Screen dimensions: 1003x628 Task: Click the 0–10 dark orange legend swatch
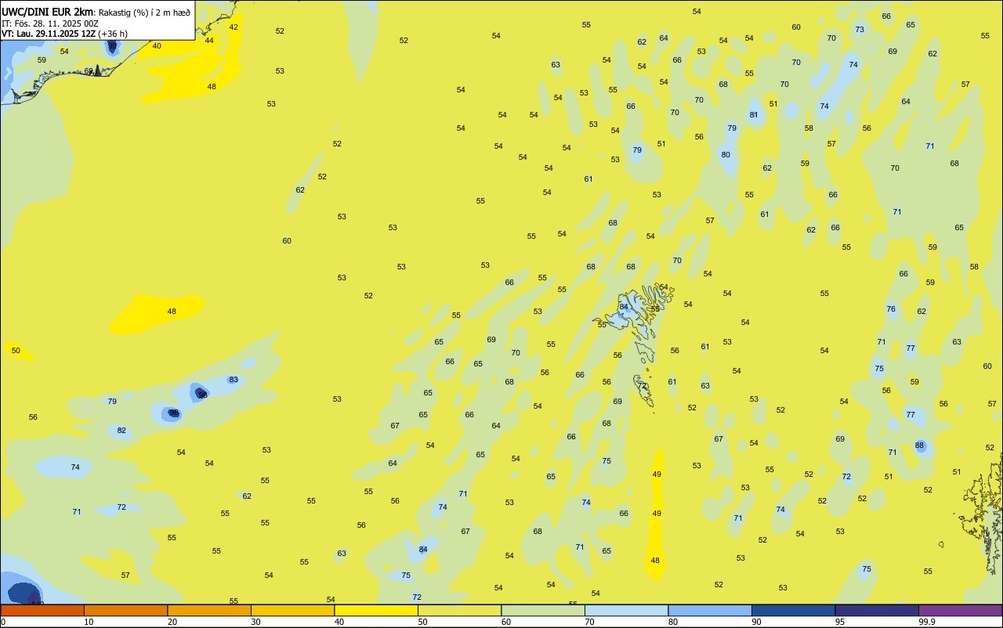[42, 610]
